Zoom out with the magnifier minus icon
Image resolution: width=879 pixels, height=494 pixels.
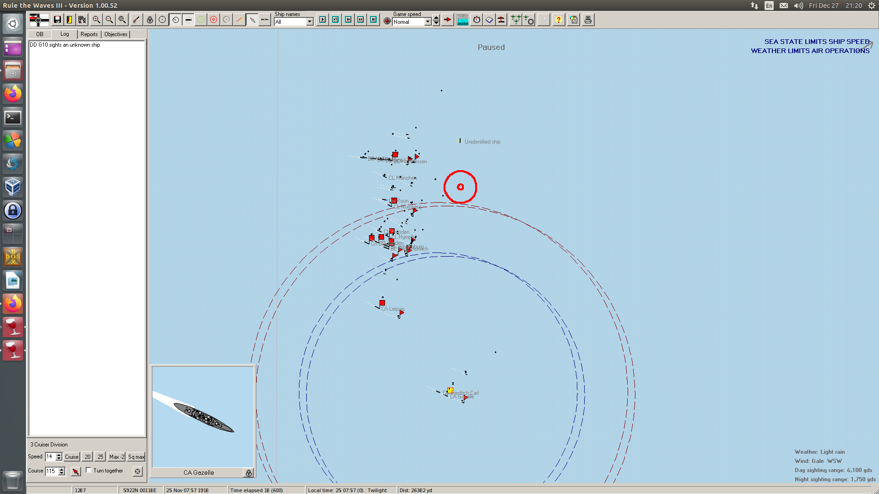[109, 20]
